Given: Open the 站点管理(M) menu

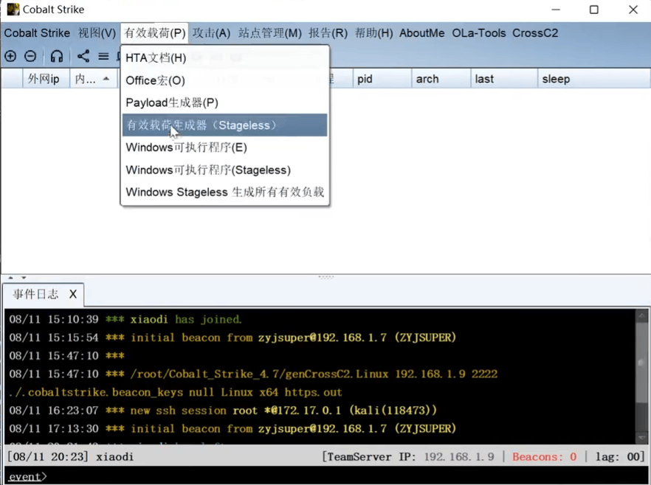Looking at the screenshot, I should [x=270, y=33].
